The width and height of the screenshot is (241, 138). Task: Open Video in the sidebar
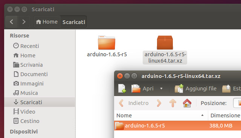(24, 112)
